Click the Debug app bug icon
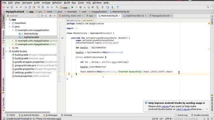The image size is (214, 120). (81, 7)
